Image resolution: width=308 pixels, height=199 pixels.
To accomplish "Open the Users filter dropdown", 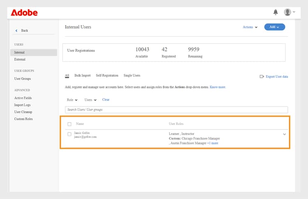I will 90,99.
